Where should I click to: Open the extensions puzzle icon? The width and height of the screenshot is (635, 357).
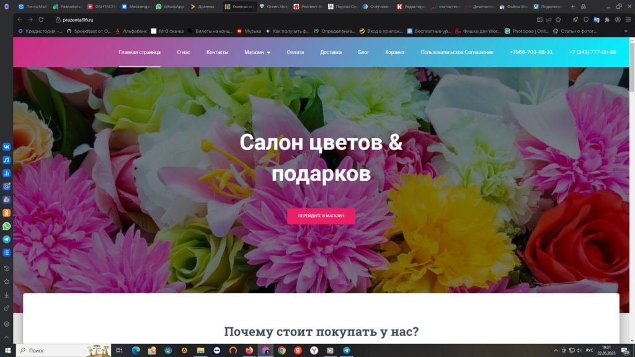(x=607, y=19)
